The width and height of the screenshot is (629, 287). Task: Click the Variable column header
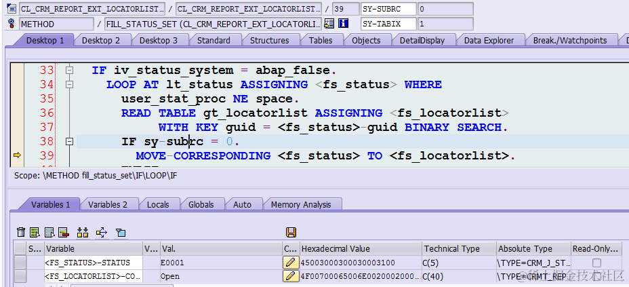[x=94, y=248]
